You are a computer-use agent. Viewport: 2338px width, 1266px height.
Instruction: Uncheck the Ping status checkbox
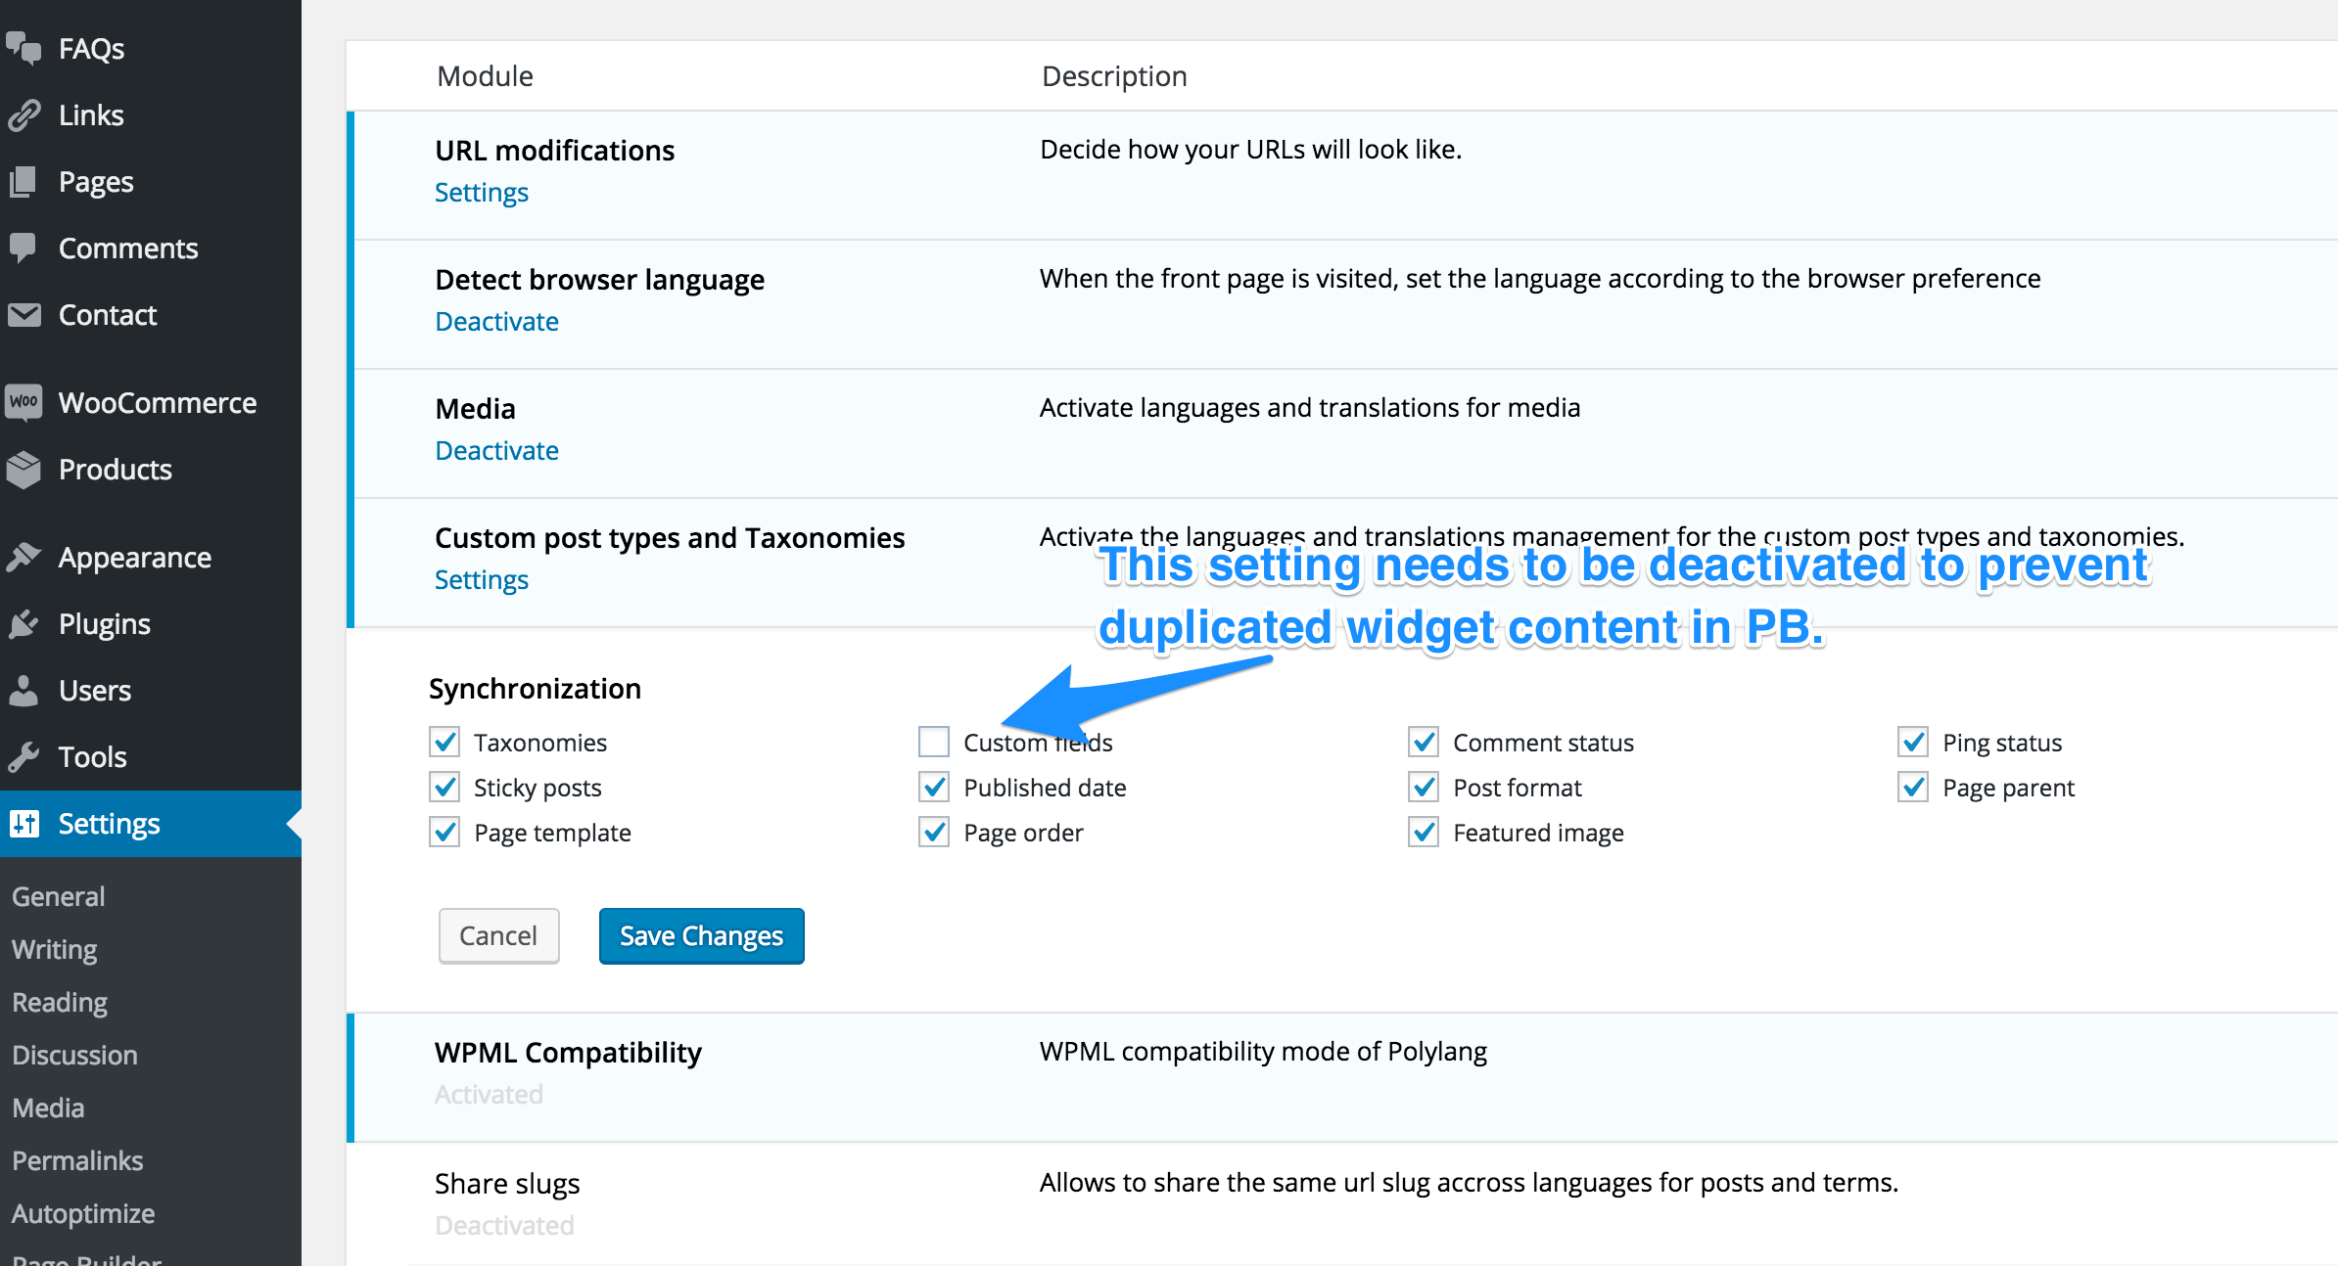pos(1913,742)
